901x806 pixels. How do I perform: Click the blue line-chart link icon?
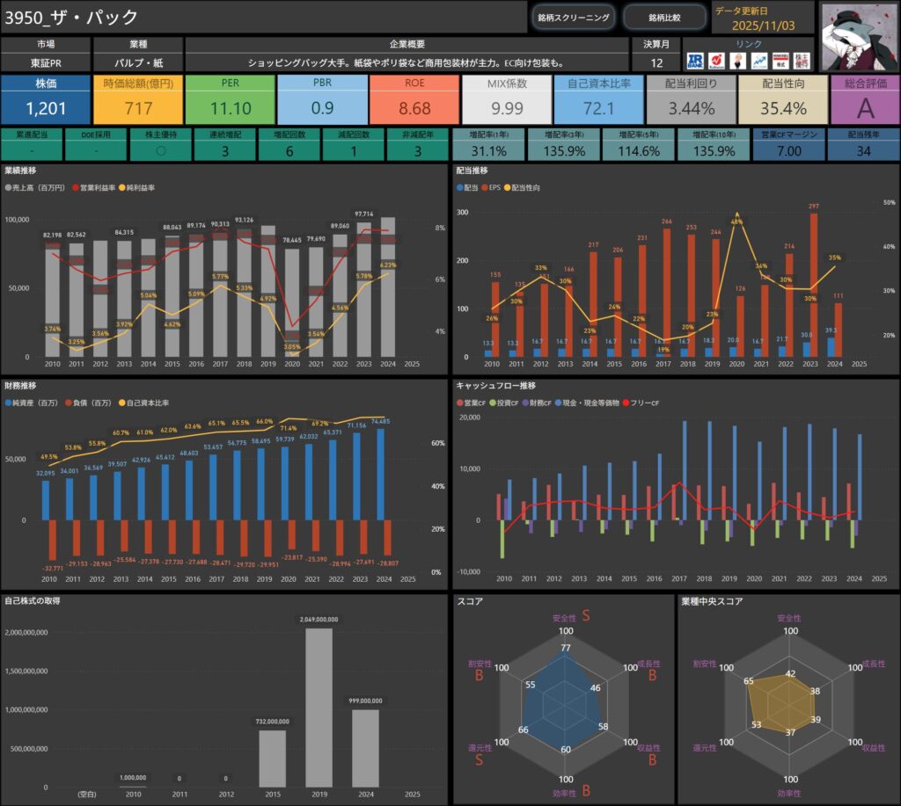pyautogui.click(x=758, y=61)
